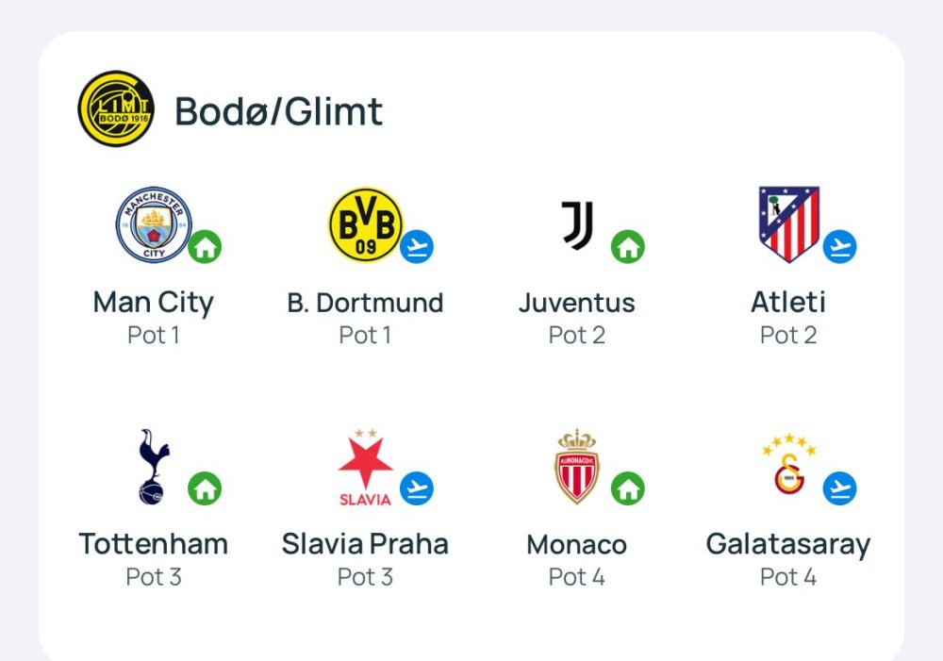Click the Juventus logo
The height and width of the screenshot is (661, 943).
click(x=577, y=224)
